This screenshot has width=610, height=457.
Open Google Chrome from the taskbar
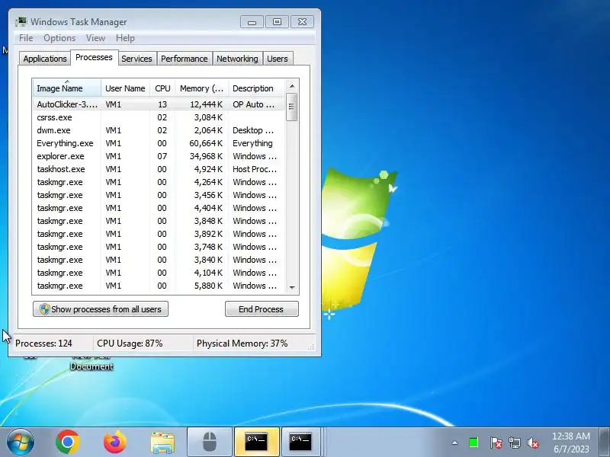[x=68, y=442]
